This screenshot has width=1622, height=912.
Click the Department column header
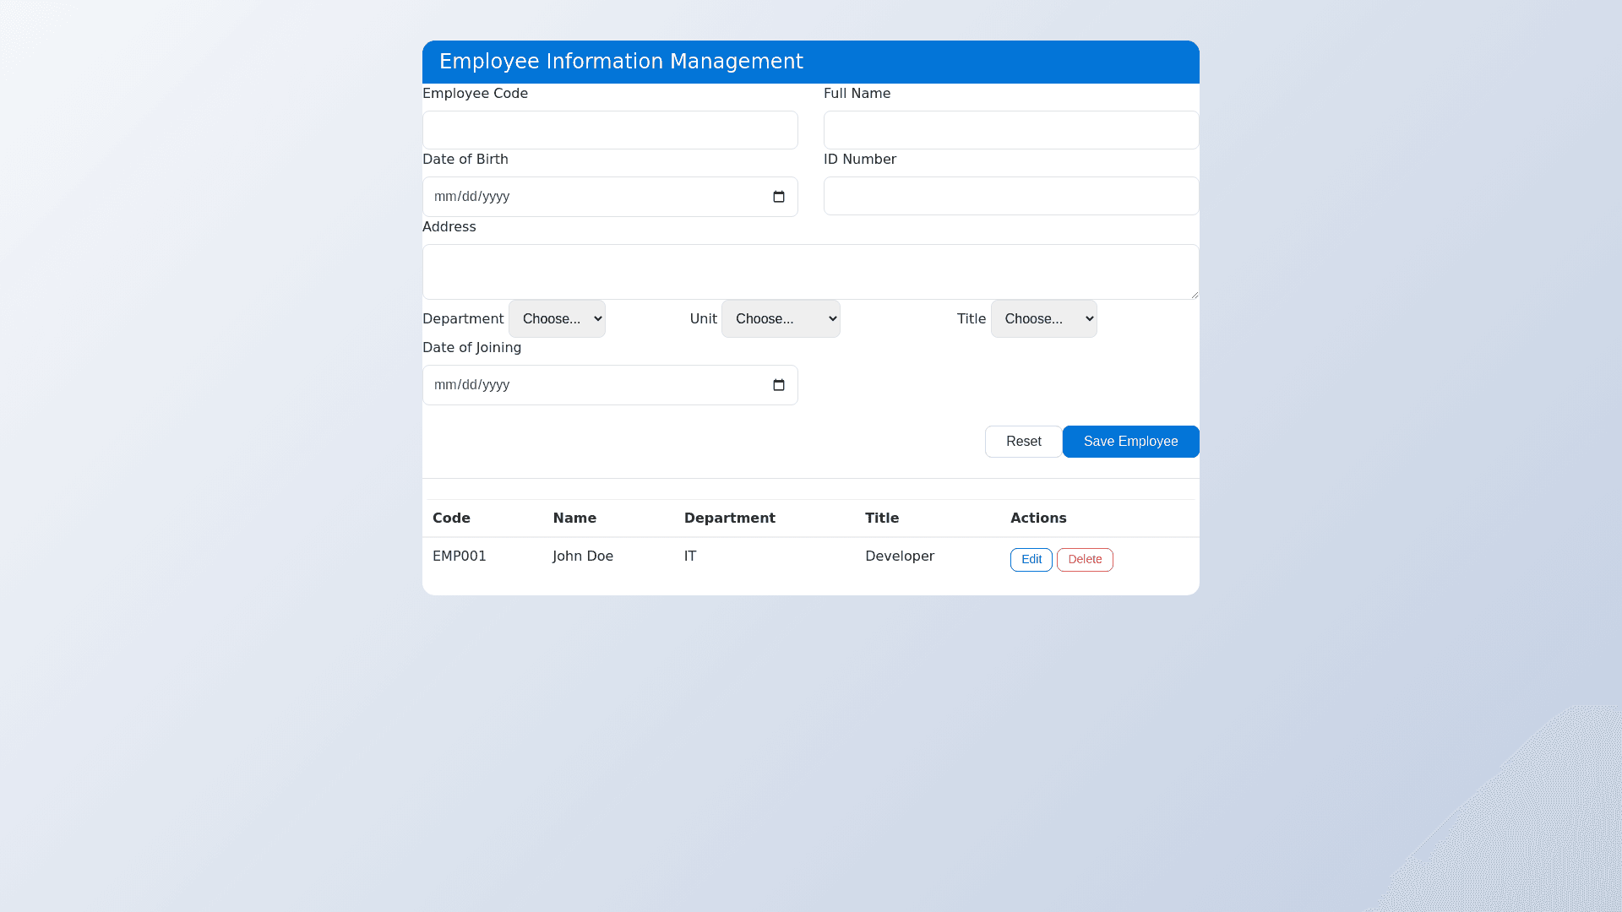click(729, 518)
